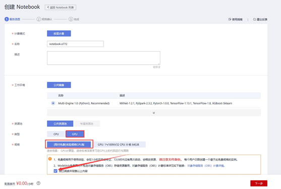Select the 按需计费 billing mode button

59,33
